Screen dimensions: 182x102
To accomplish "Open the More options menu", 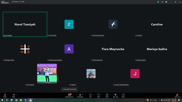I will (123, 95).
